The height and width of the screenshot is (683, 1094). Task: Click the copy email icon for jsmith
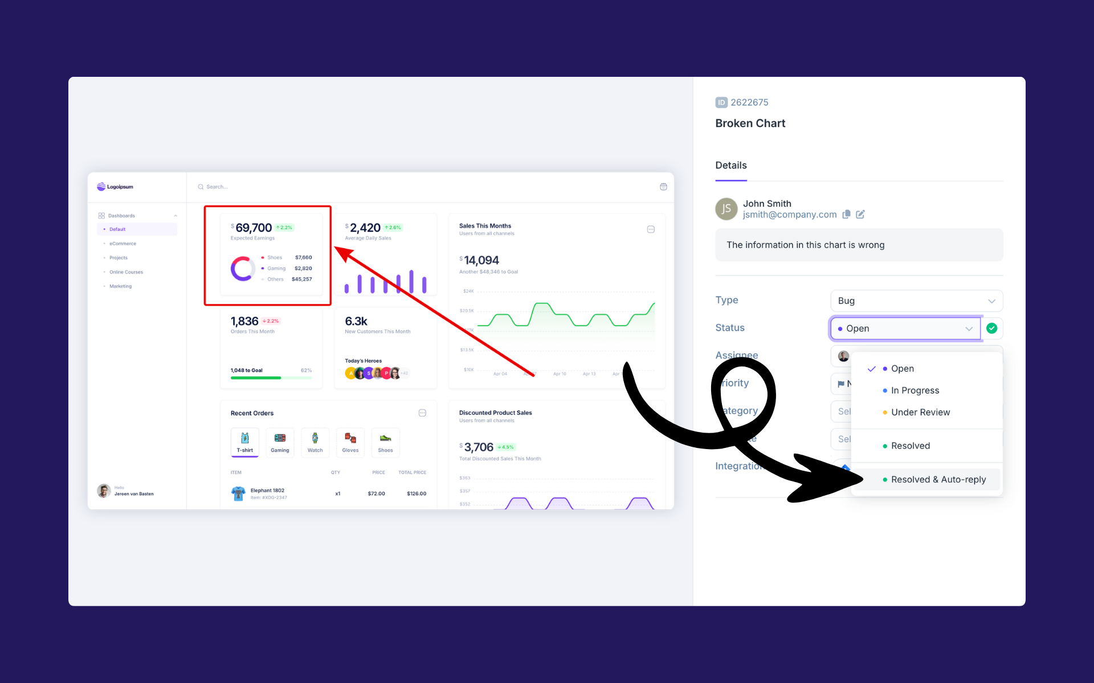(x=846, y=214)
